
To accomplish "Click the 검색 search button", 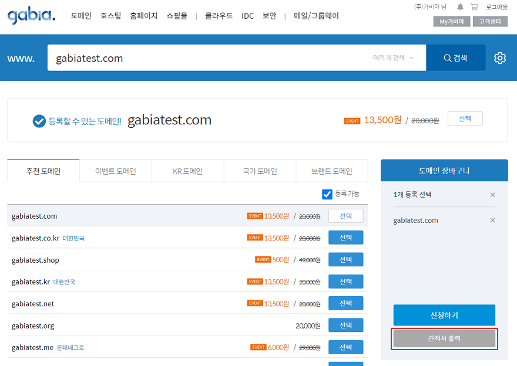I will [x=456, y=57].
